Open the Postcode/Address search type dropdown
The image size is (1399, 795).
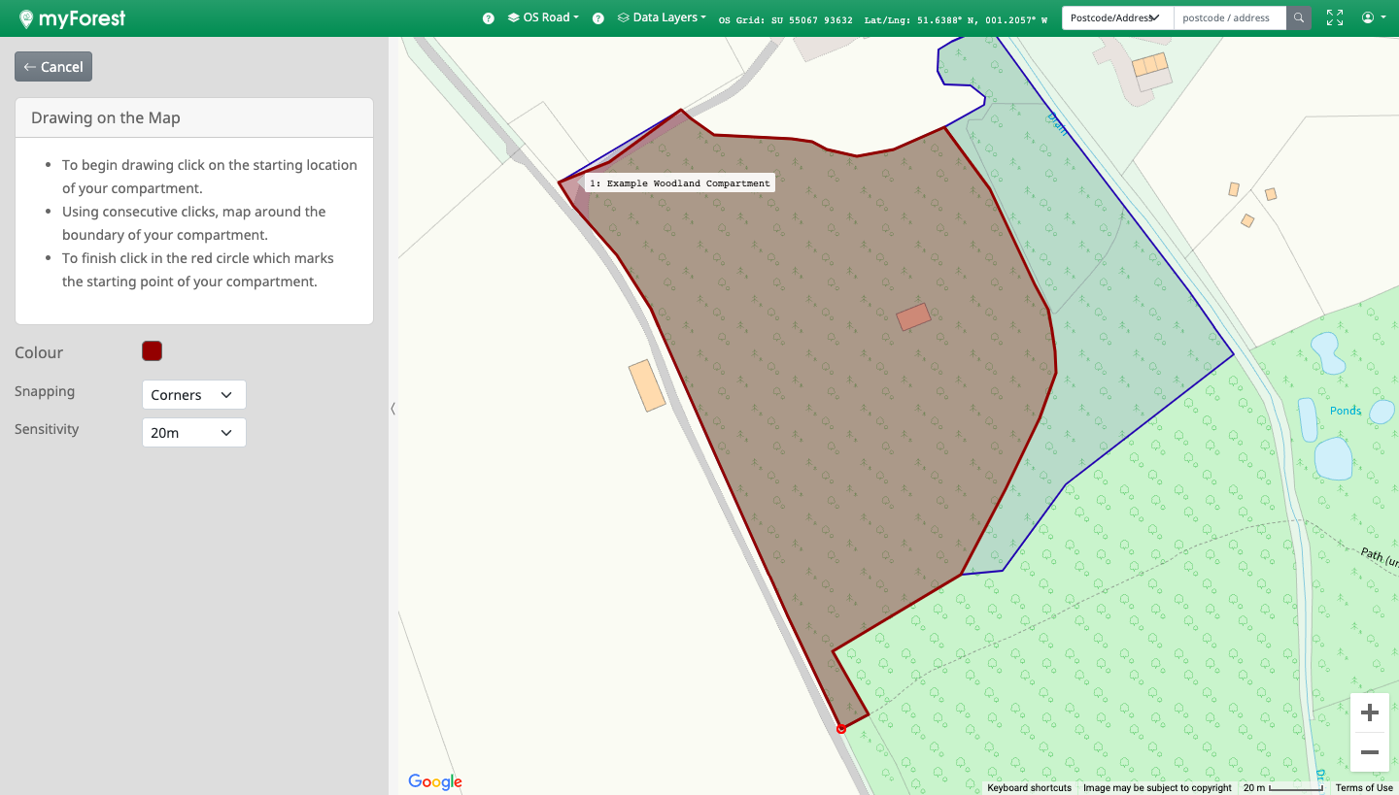[1116, 17]
